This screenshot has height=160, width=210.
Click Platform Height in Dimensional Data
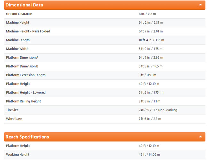pyautogui.click(x=18, y=84)
